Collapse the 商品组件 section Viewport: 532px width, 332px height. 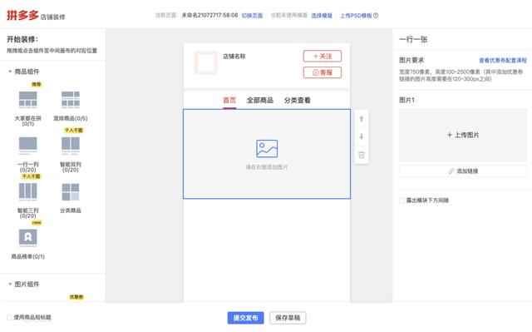point(10,72)
